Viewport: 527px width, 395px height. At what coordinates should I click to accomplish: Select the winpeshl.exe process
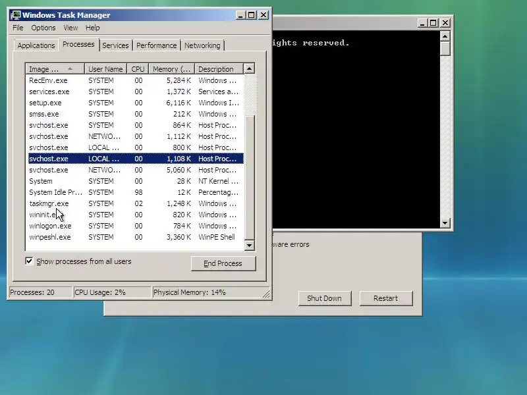(136, 237)
